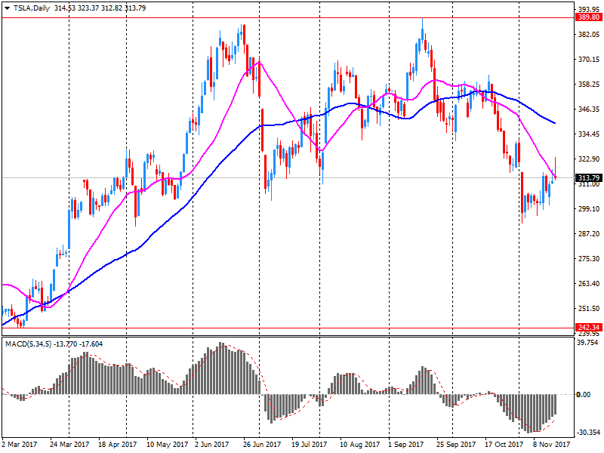This screenshot has height=453, width=604.
Task: Click the MACD(5,34,5) indicator label
Action: click(x=28, y=344)
